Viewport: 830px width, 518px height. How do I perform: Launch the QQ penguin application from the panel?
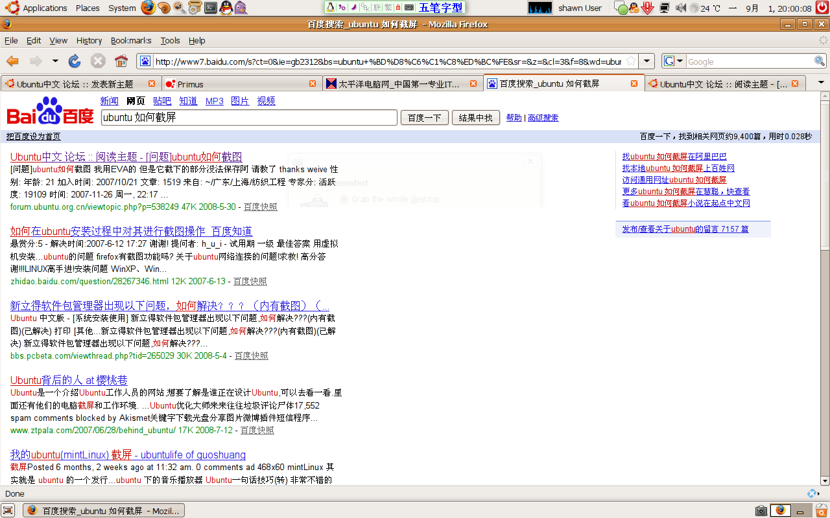(x=226, y=8)
